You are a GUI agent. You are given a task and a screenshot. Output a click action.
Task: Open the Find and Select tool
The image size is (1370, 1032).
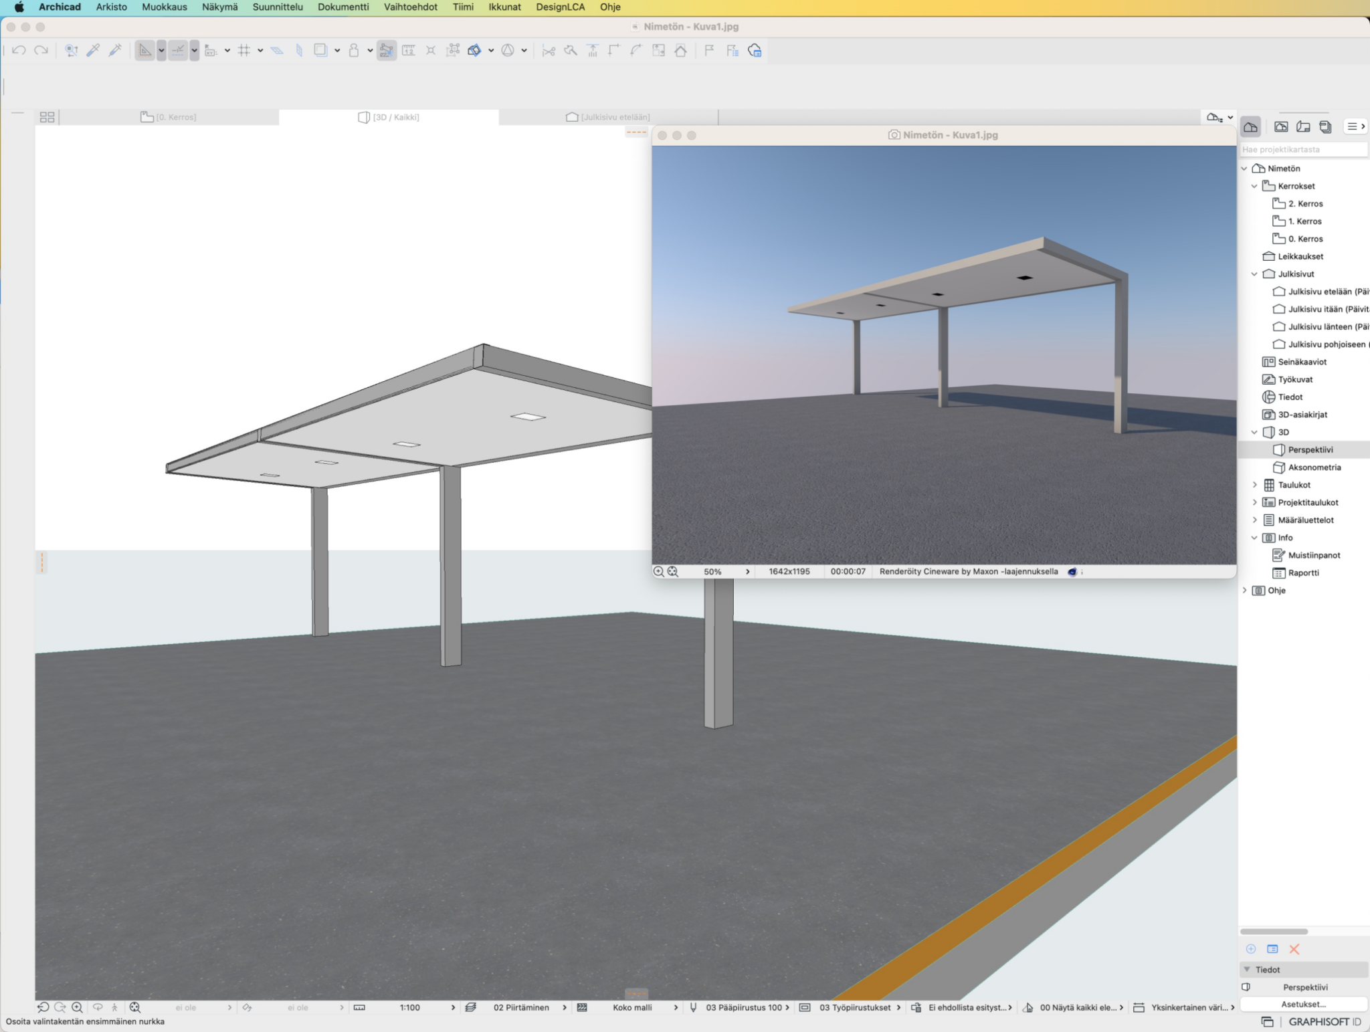point(72,50)
